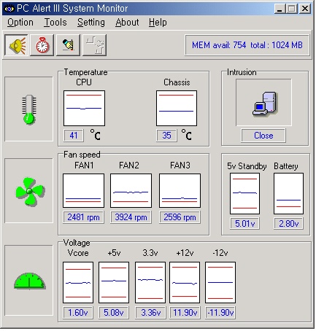Click the grayed-out waveform toolbar icon
Screen dimensions: 316x331
(x=95, y=45)
